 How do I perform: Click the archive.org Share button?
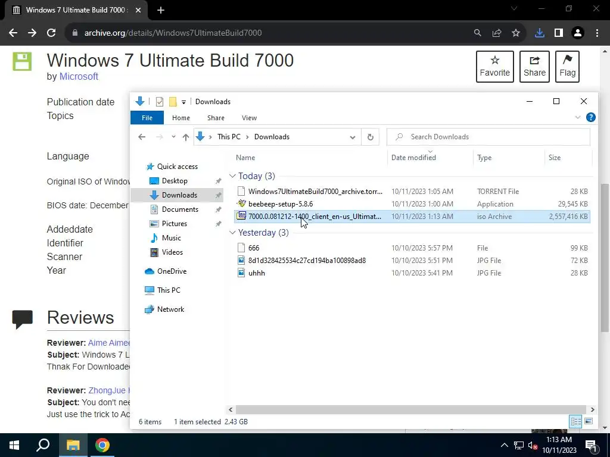click(x=534, y=67)
